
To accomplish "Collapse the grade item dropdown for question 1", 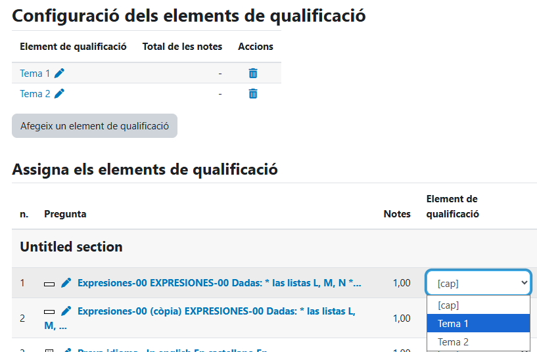I will coord(478,283).
